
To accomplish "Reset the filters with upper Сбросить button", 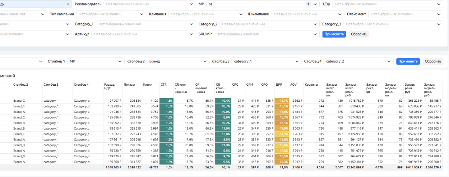I will click(359, 34).
